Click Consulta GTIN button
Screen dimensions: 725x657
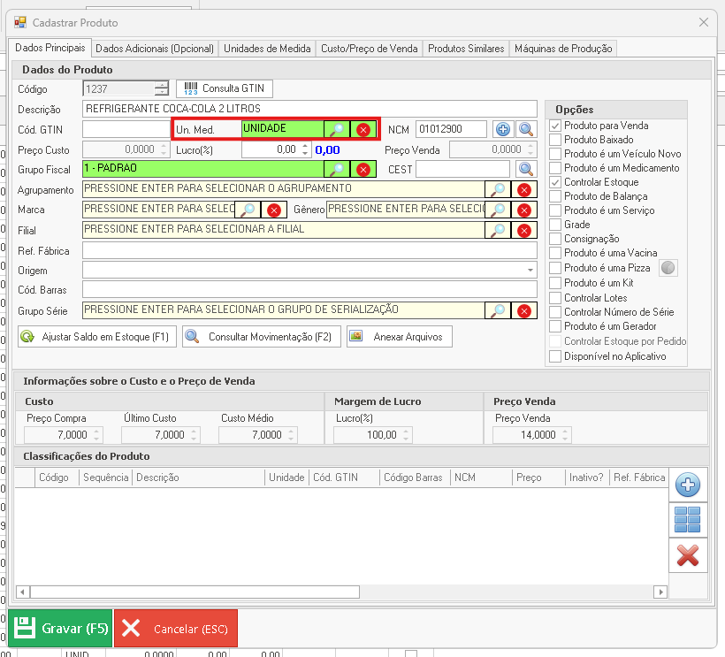(x=225, y=88)
